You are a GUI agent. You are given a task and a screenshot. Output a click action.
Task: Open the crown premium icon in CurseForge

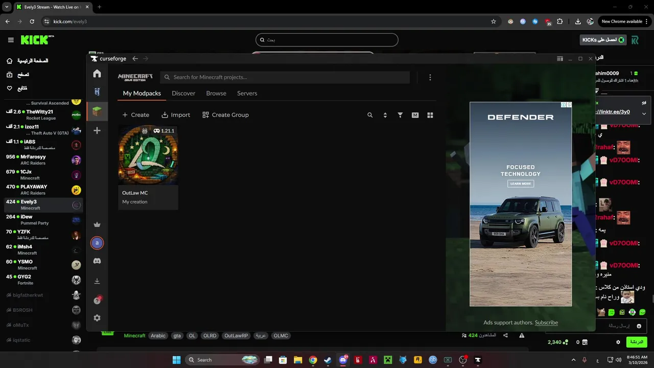(x=97, y=224)
